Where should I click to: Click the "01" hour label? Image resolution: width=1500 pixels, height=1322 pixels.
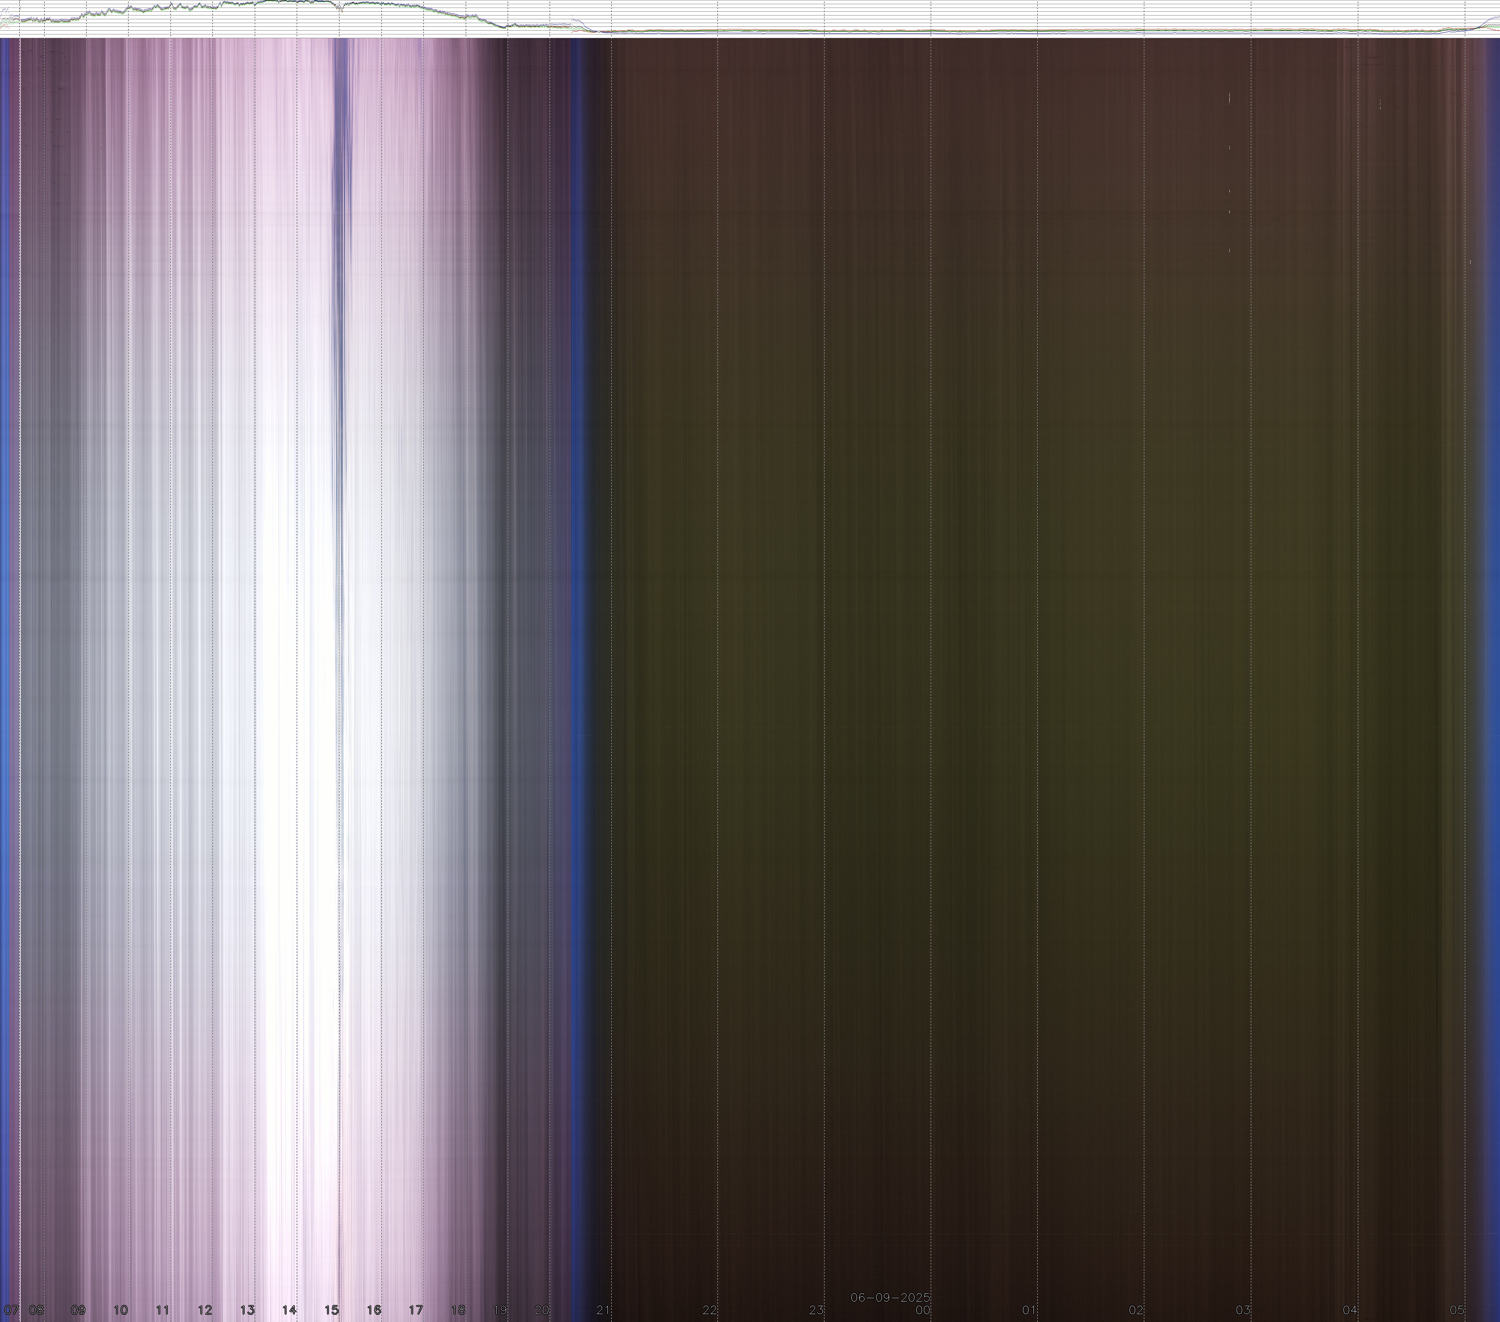[1030, 1310]
